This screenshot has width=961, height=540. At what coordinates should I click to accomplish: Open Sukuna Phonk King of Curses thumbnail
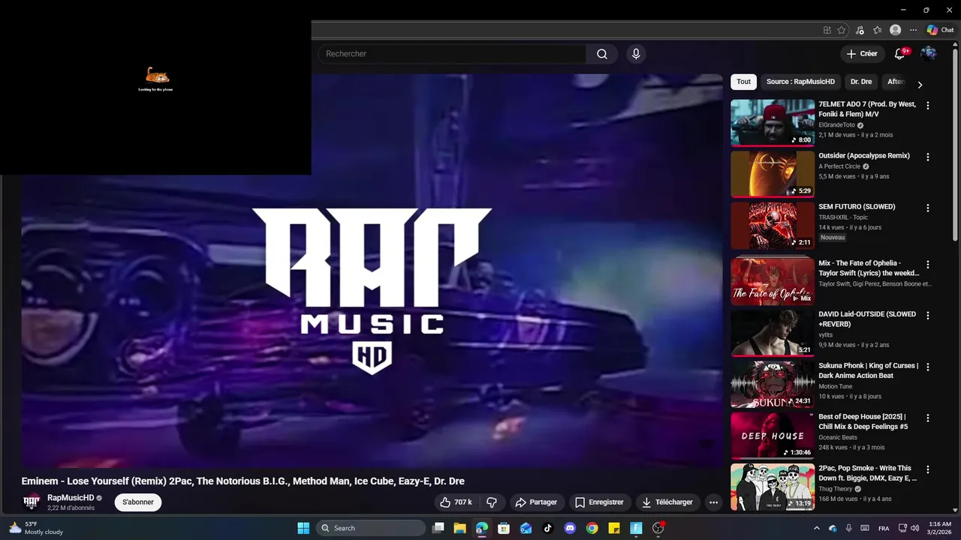tap(773, 384)
